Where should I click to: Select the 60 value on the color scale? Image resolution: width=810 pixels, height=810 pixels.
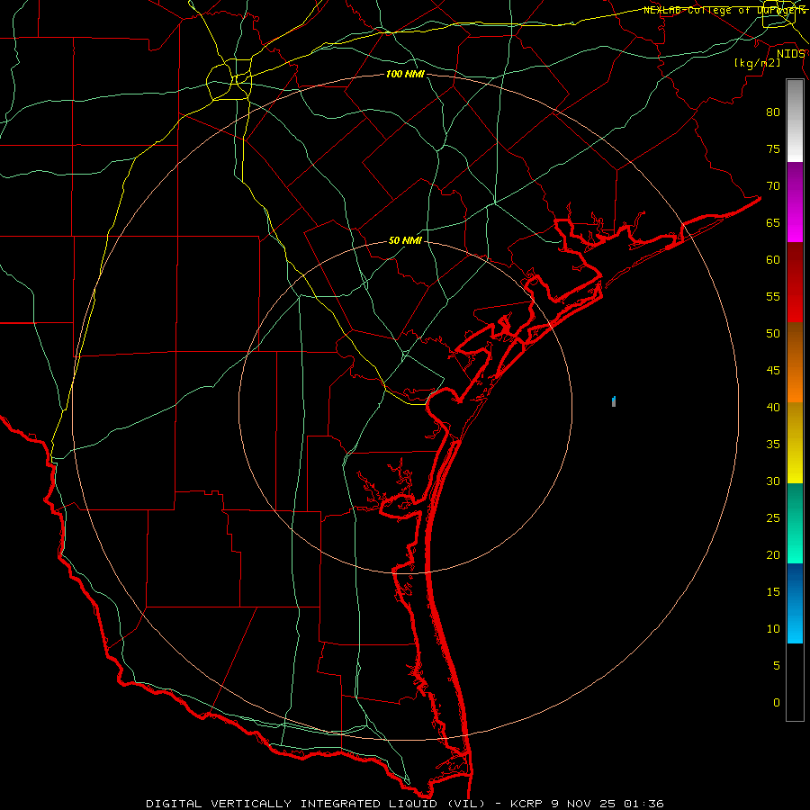[773, 260]
